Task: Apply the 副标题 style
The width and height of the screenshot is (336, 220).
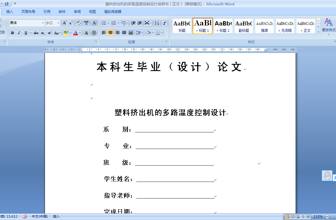Action: tap(244, 26)
